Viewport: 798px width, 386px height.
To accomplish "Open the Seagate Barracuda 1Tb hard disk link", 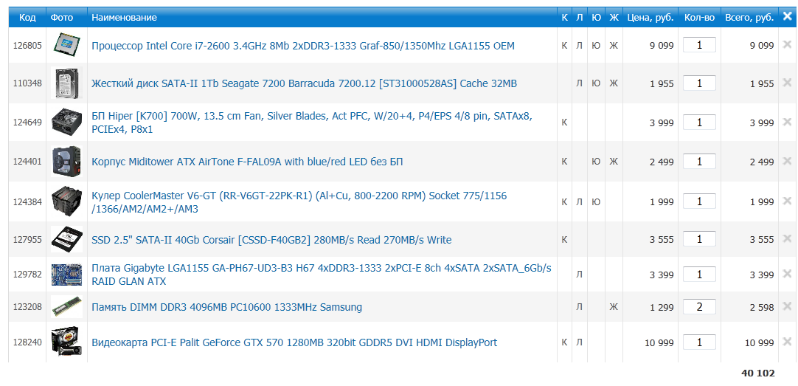I will coord(304,83).
